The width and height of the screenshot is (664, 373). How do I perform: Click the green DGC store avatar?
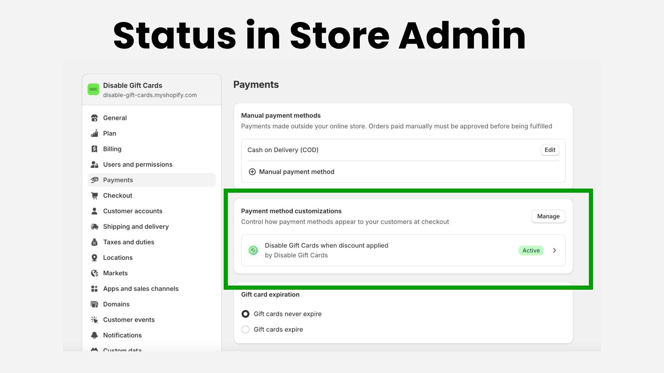(x=93, y=89)
